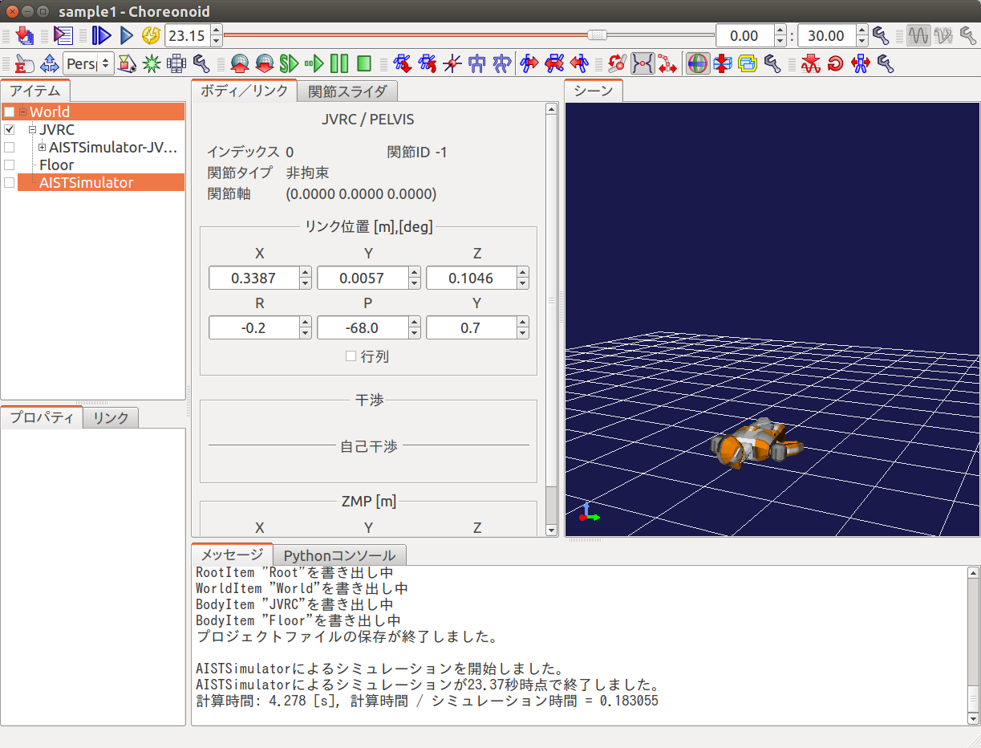The image size is (981, 748).
Task: Increase the X link position with its up arrow
Action: pos(305,273)
